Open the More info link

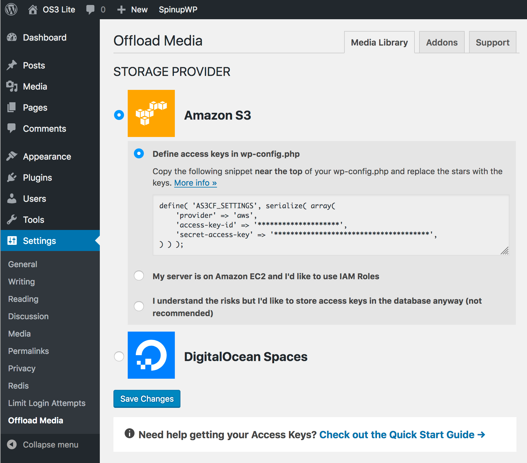[195, 183]
